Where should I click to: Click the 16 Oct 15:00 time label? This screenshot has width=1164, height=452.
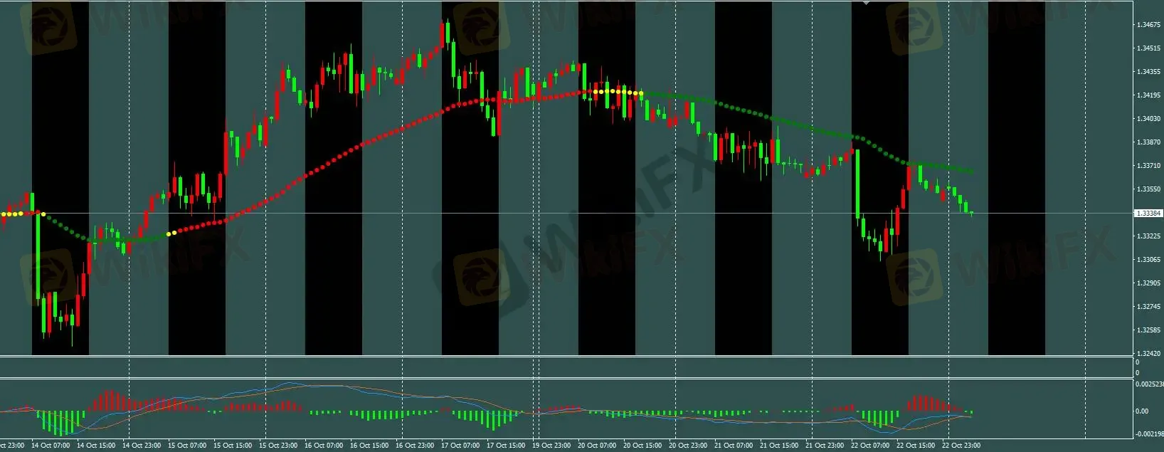pyautogui.click(x=369, y=446)
